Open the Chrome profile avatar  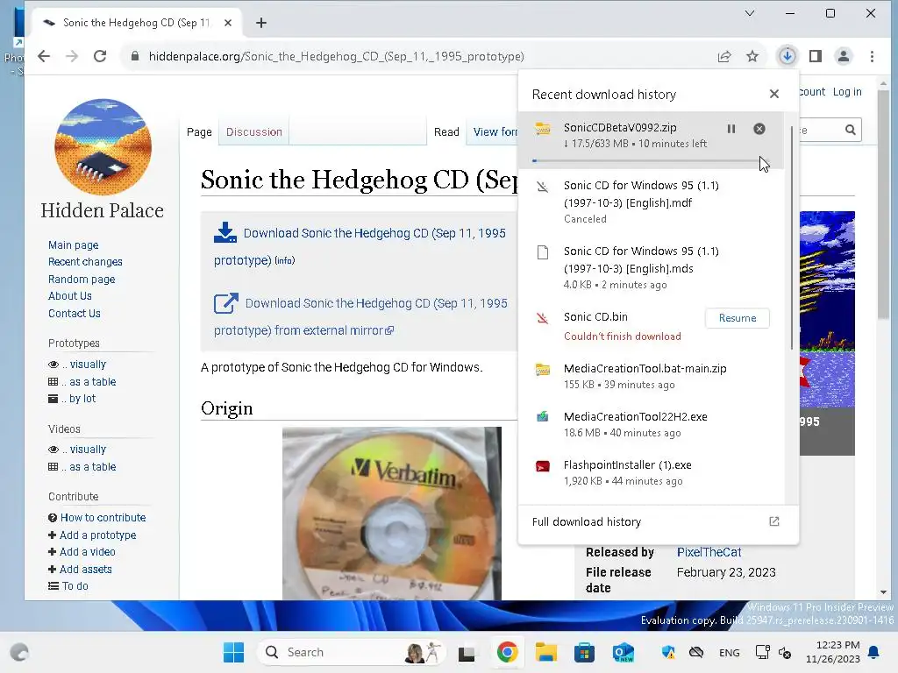844,56
